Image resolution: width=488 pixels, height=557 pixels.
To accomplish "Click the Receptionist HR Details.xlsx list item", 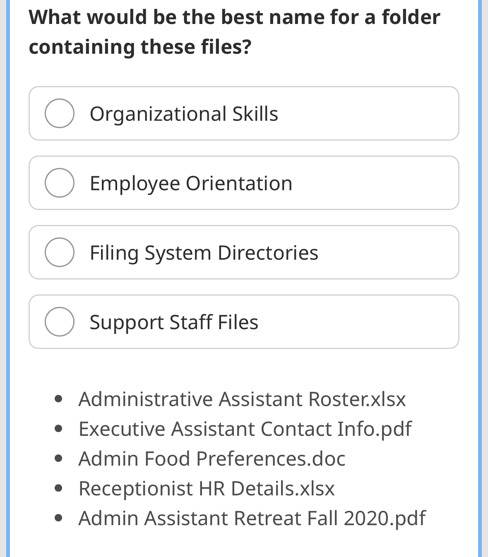I will (206, 488).
